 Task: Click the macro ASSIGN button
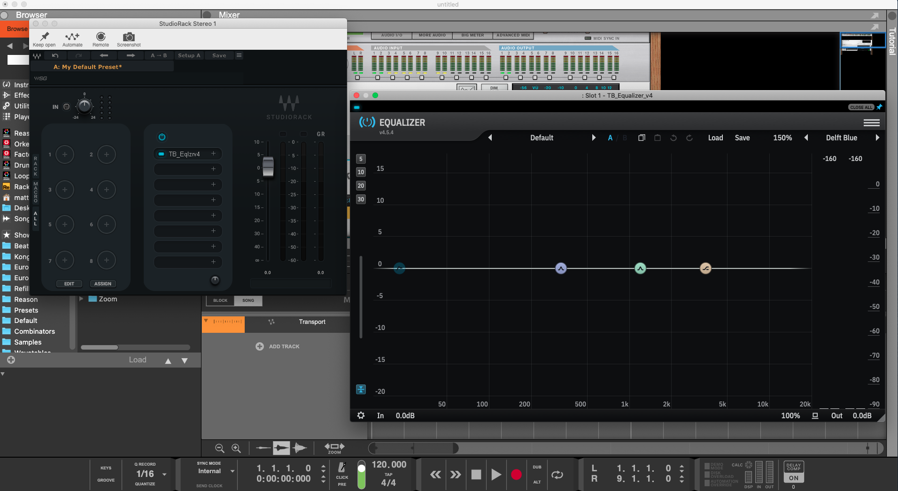[x=102, y=284]
